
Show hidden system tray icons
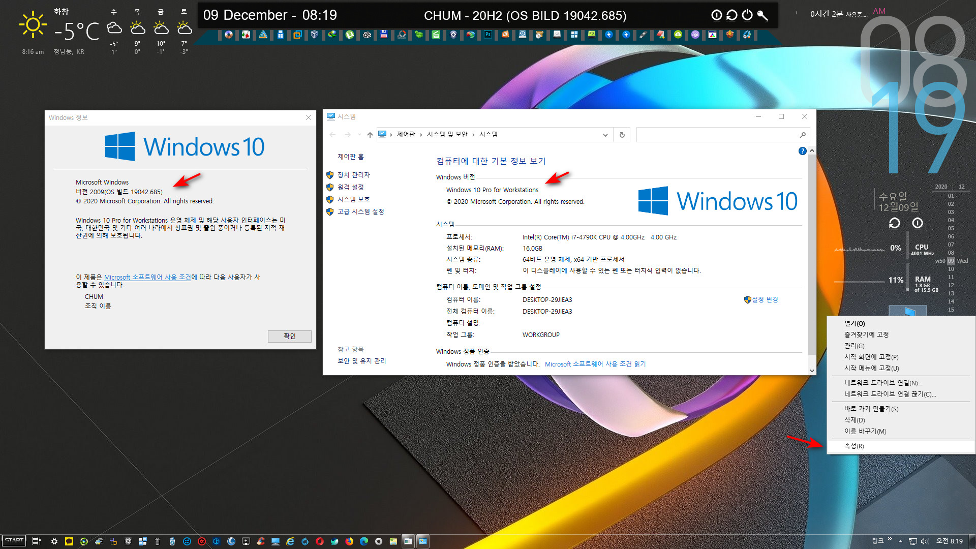click(900, 541)
